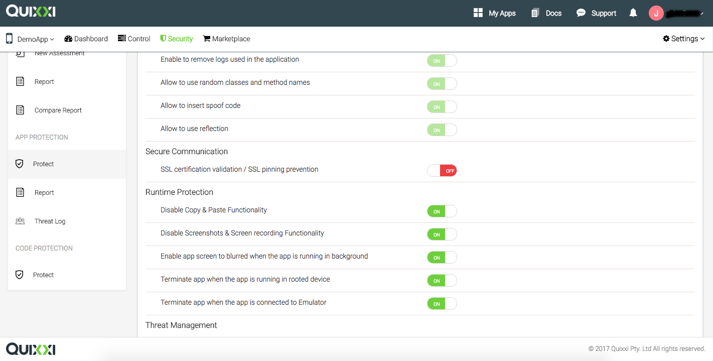The height and width of the screenshot is (361, 713).
Task: Click the user avatar J icon
Action: point(656,13)
